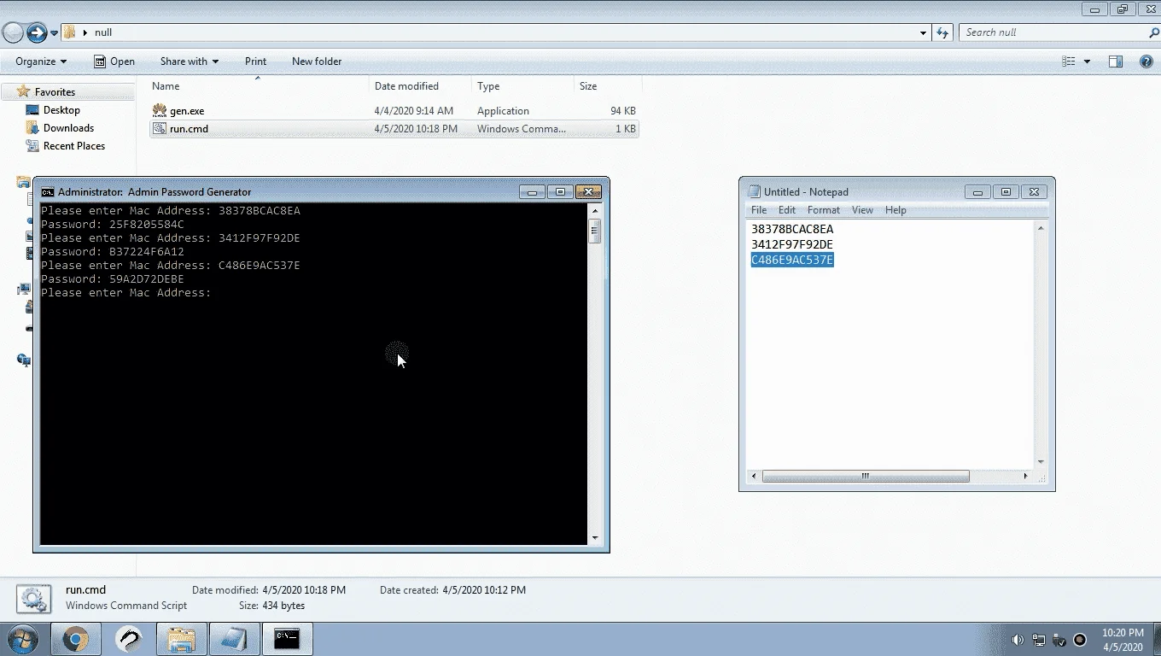Click the round black tray icon
The height and width of the screenshot is (656, 1161).
click(x=1080, y=640)
